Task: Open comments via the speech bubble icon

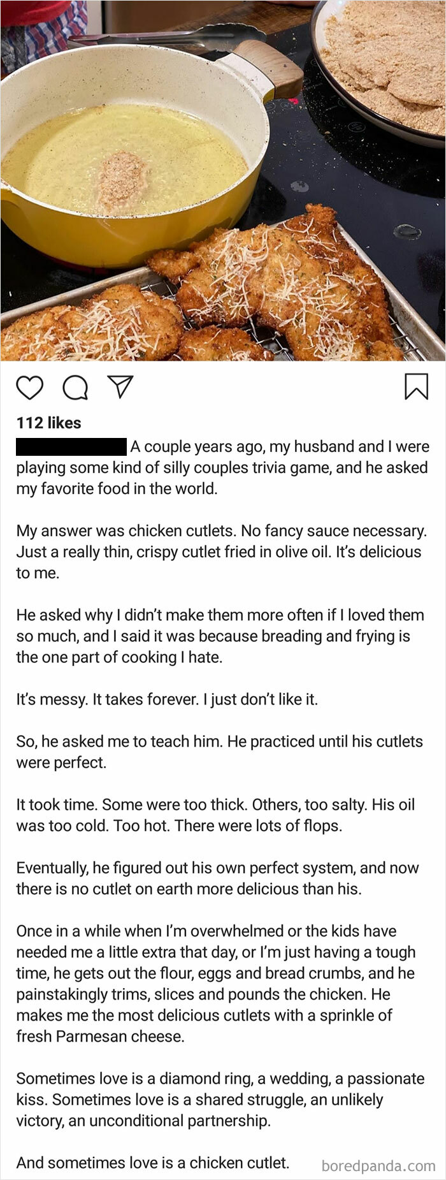Action: point(76,387)
